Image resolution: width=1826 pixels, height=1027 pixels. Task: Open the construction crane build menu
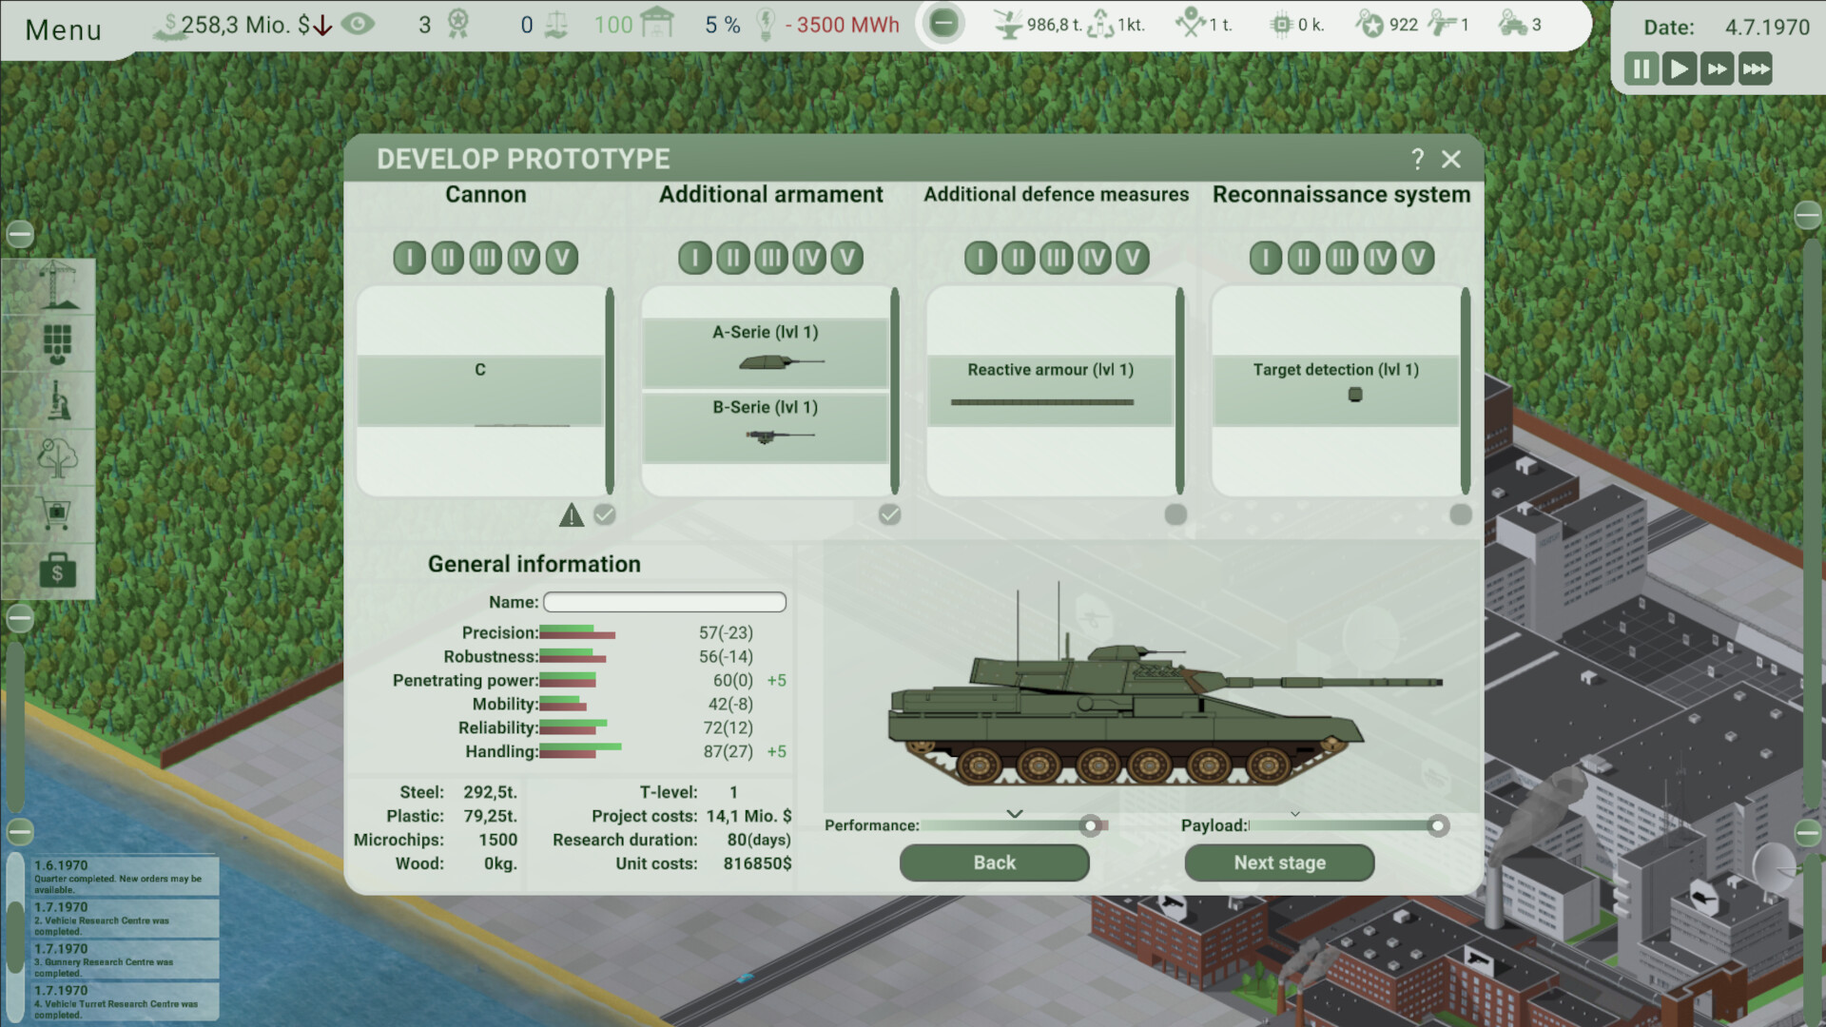(x=57, y=285)
